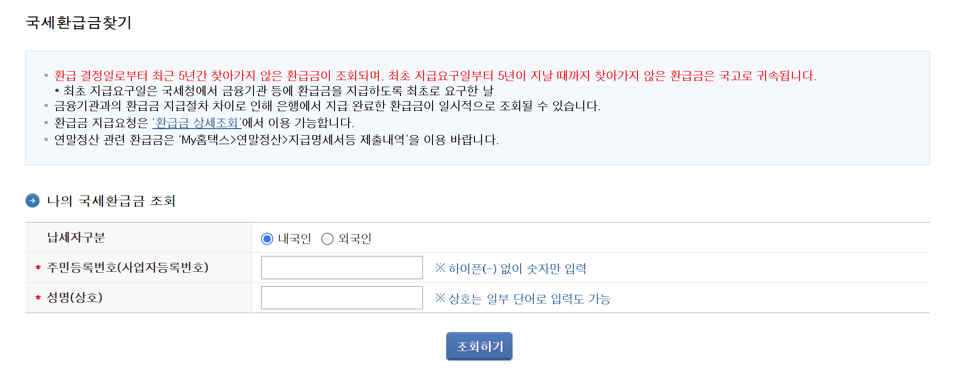Click the bullet beside the red warning text
The width and height of the screenshot is (963, 391).
point(46,76)
